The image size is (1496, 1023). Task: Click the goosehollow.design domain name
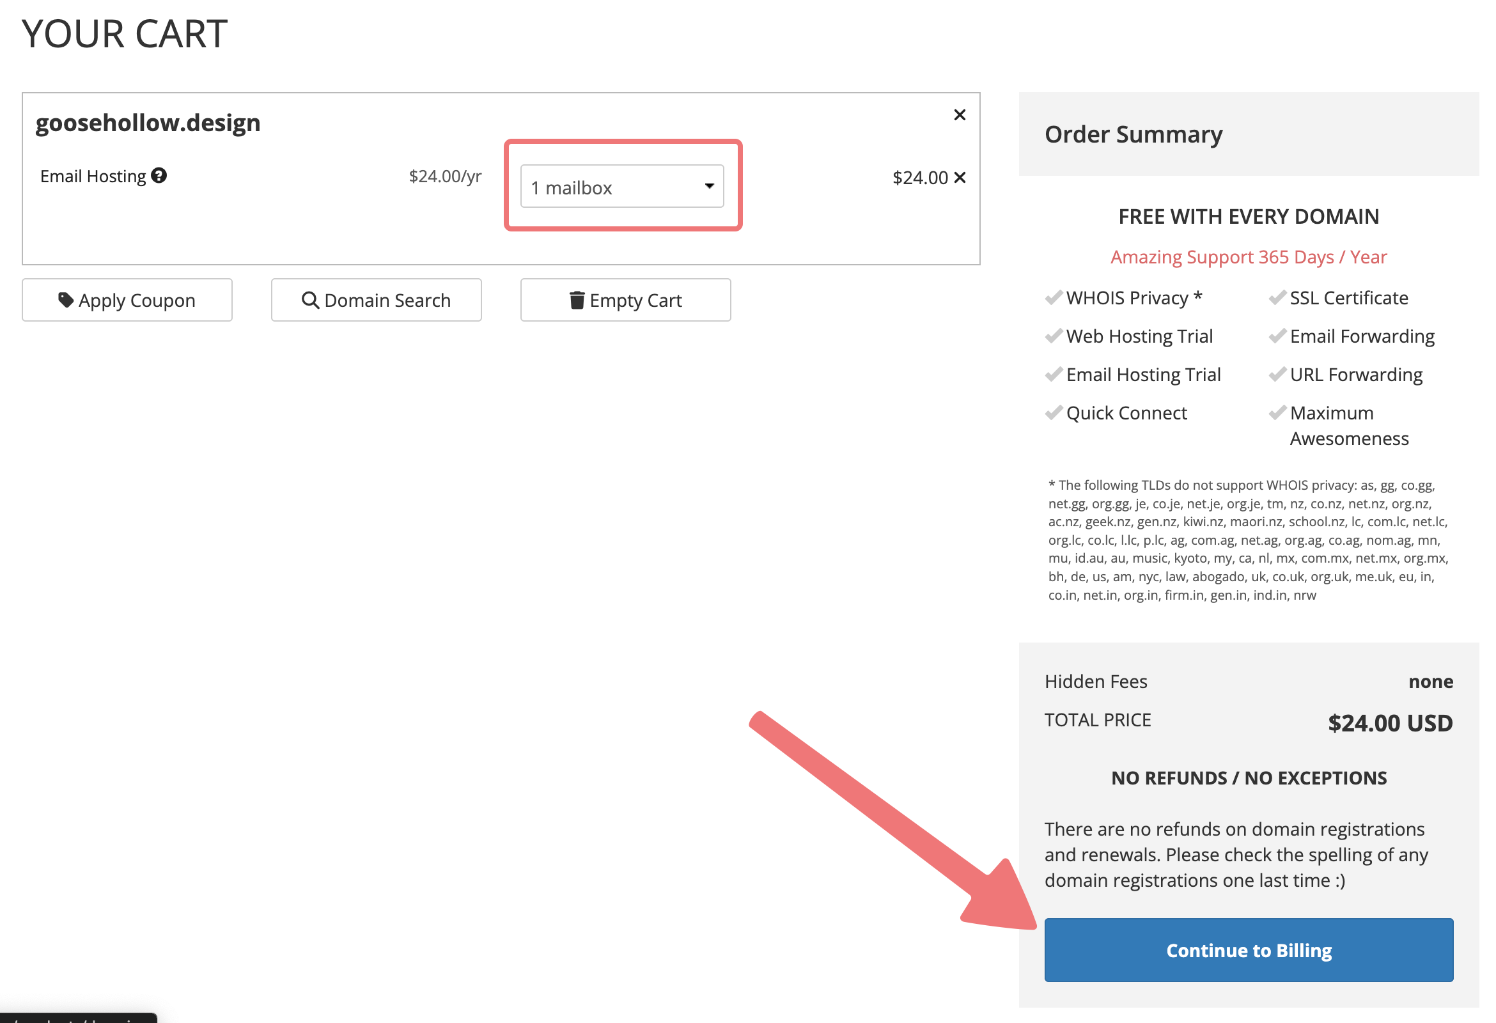tap(148, 122)
